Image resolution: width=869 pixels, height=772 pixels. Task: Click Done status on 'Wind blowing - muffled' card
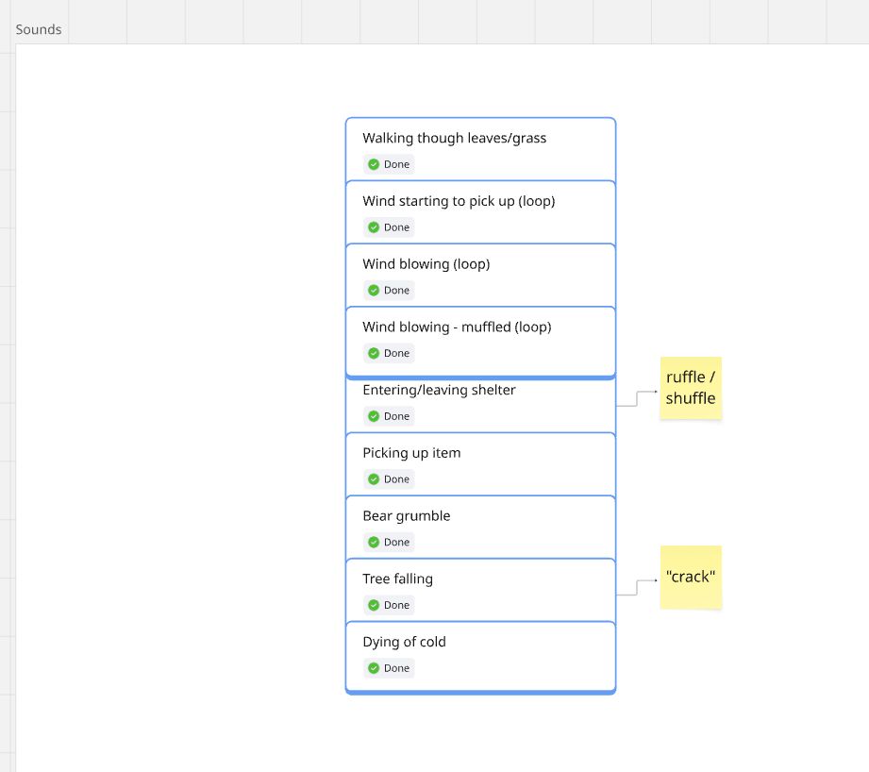[389, 353]
